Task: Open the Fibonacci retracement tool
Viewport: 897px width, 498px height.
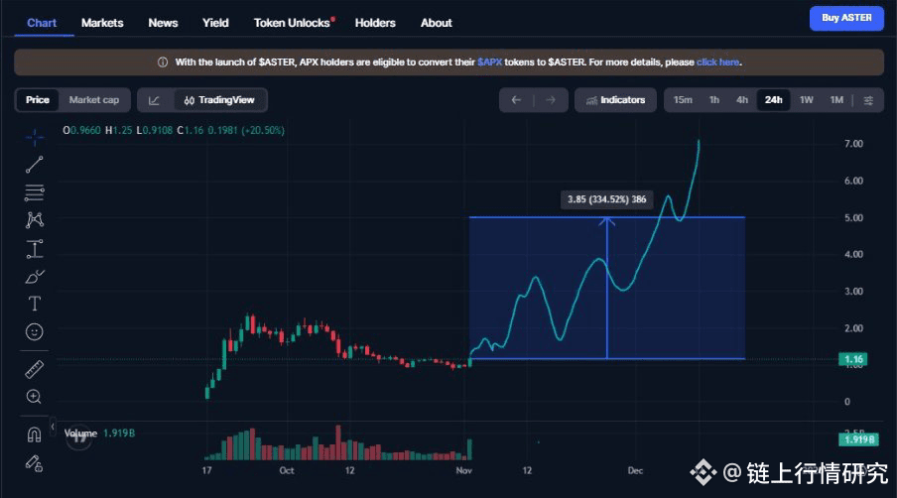Action: pyautogui.click(x=34, y=191)
